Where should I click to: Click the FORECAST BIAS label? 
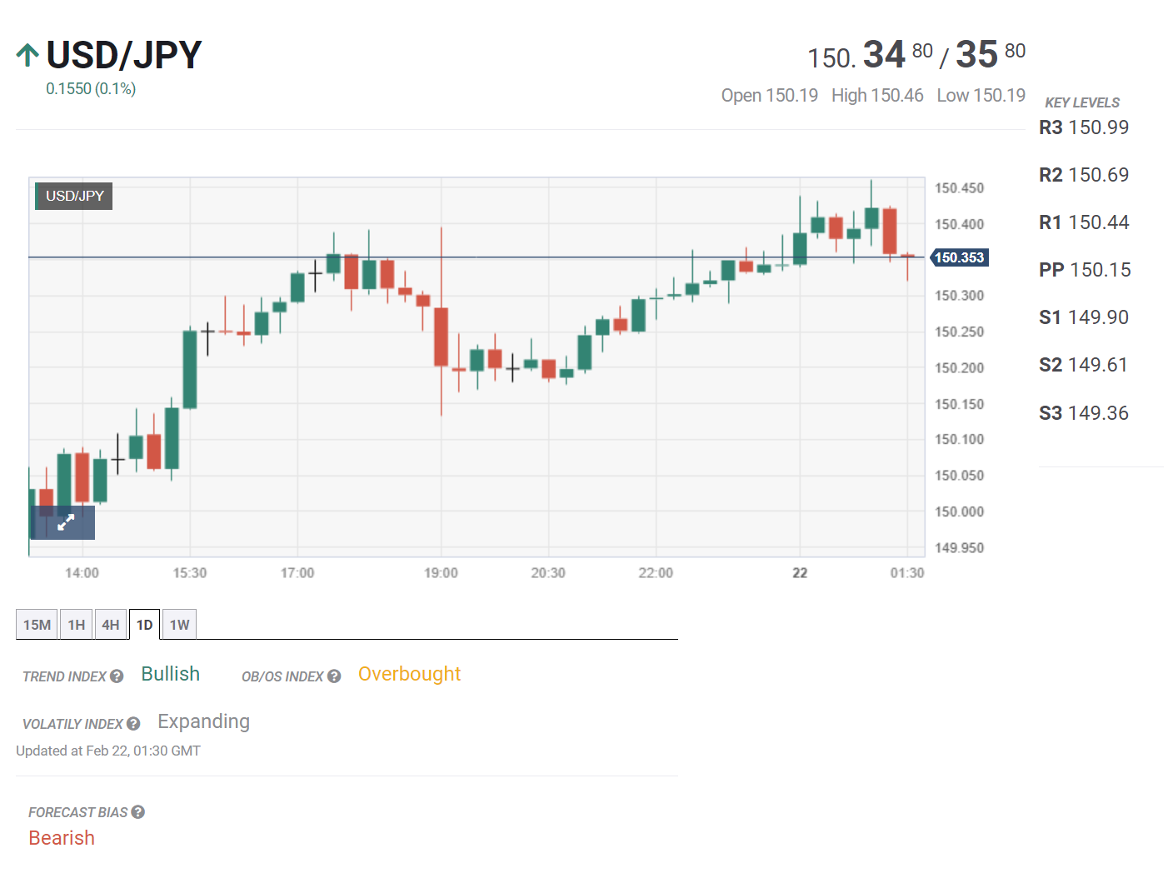[x=78, y=812]
